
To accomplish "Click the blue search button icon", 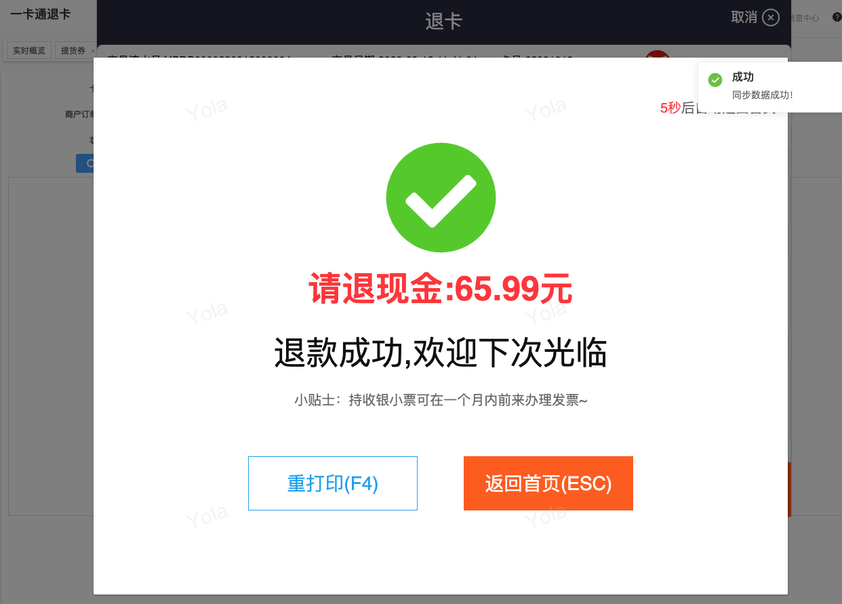I will point(85,163).
